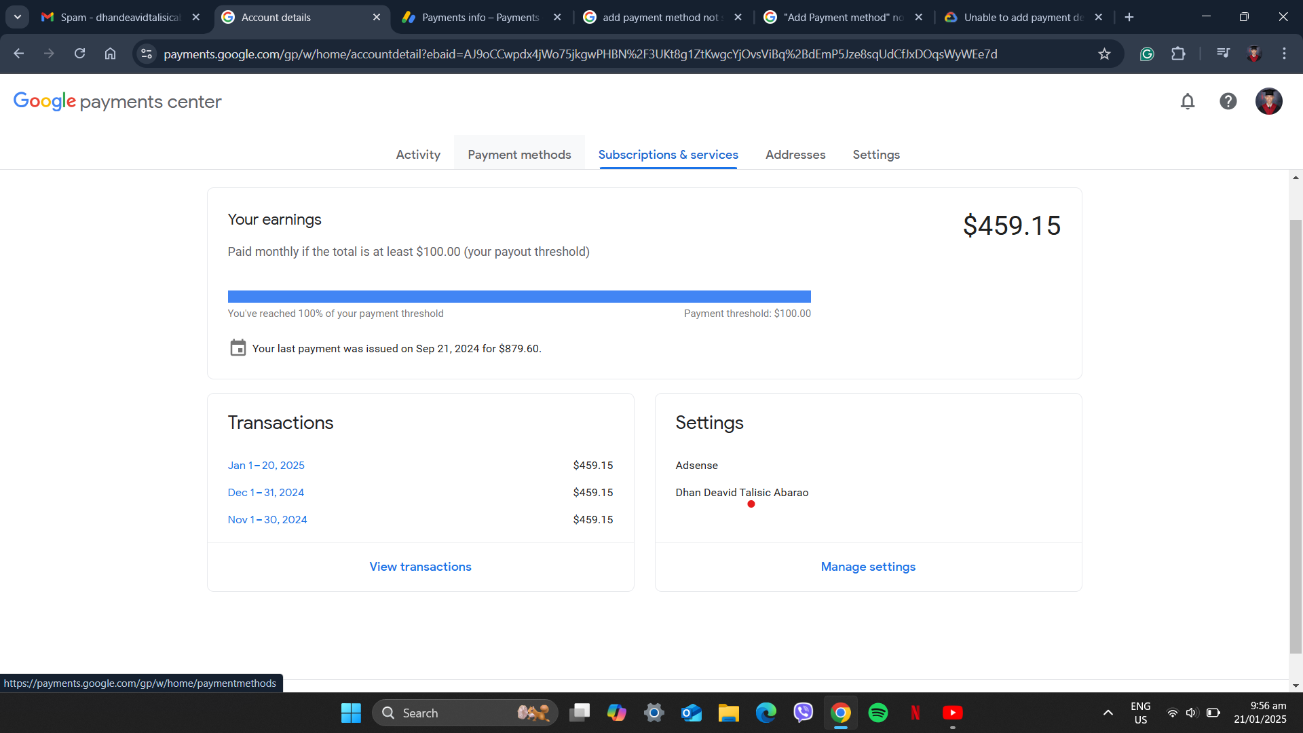
Task: Bookmark this page with the star icon
Action: (x=1104, y=54)
